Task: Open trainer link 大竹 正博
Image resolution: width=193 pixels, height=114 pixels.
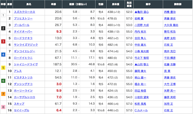Action: point(170,84)
